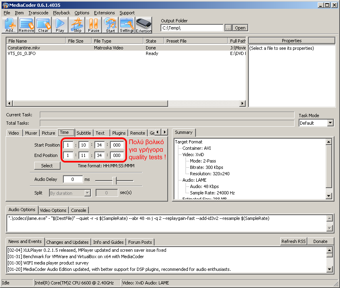Open the Transcode menu
Viewport: 340px width, 288px height.
(38, 13)
